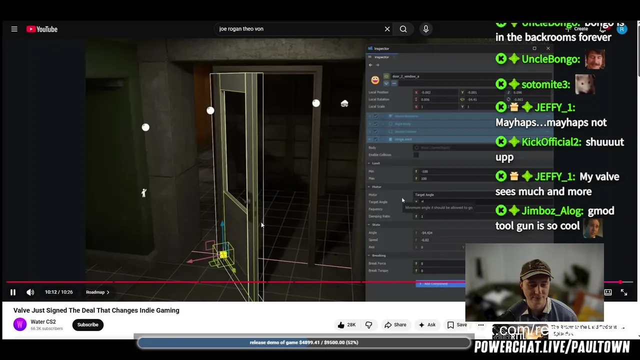The height and width of the screenshot is (360, 640).
Task: Click the smiley emoji object icon in Inspector
Action: click(x=375, y=80)
